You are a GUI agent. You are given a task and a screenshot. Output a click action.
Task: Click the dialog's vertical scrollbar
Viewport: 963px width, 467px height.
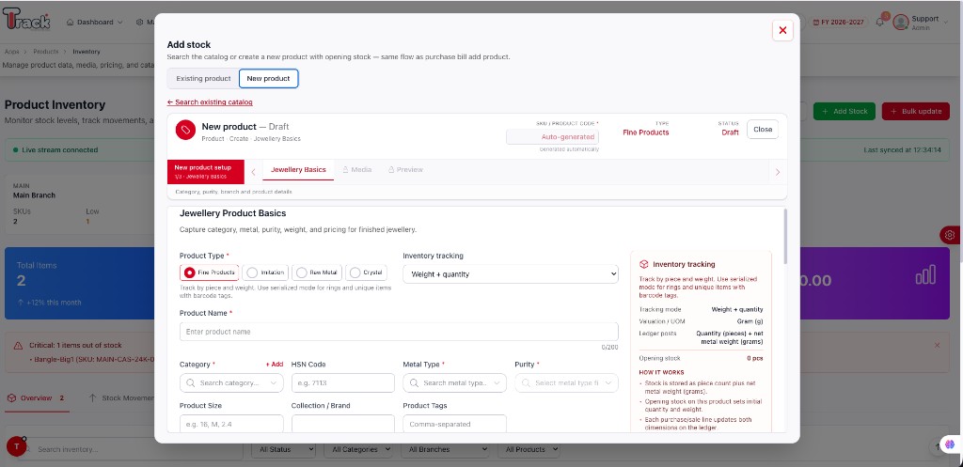coord(785,236)
